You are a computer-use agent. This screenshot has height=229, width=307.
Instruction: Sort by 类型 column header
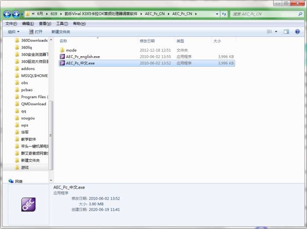tap(180, 41)
